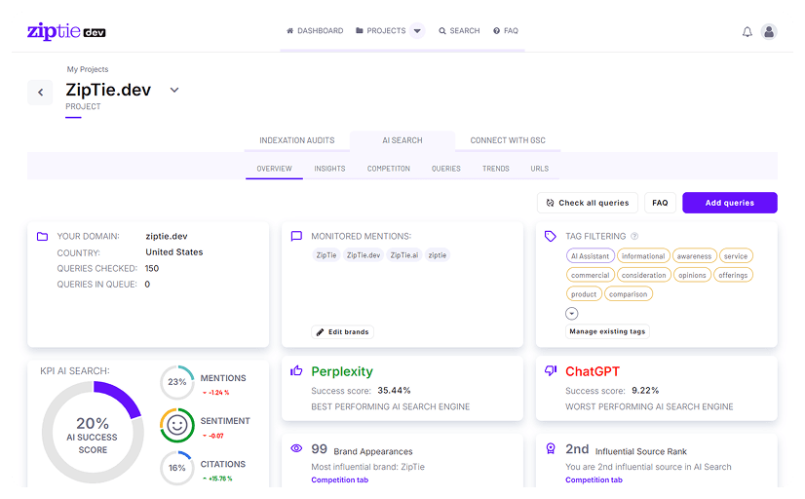Open the user profile avatar
The image size is (805, 499).
[769, 31]
